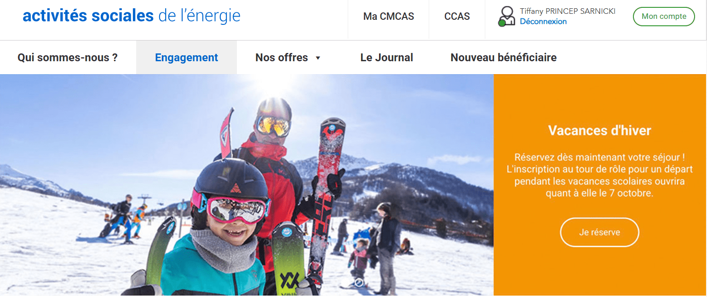Image resolution: width=707 pixels, height=297 pixels.
Task: Click Déconnexion to log out
Action: click(543, 22)
